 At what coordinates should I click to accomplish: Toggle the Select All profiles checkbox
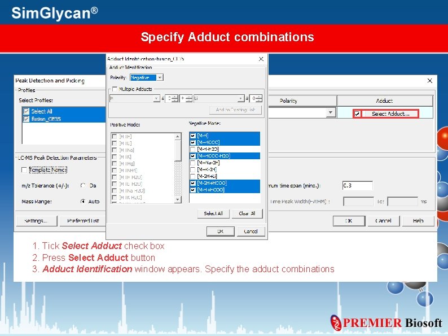27,111
